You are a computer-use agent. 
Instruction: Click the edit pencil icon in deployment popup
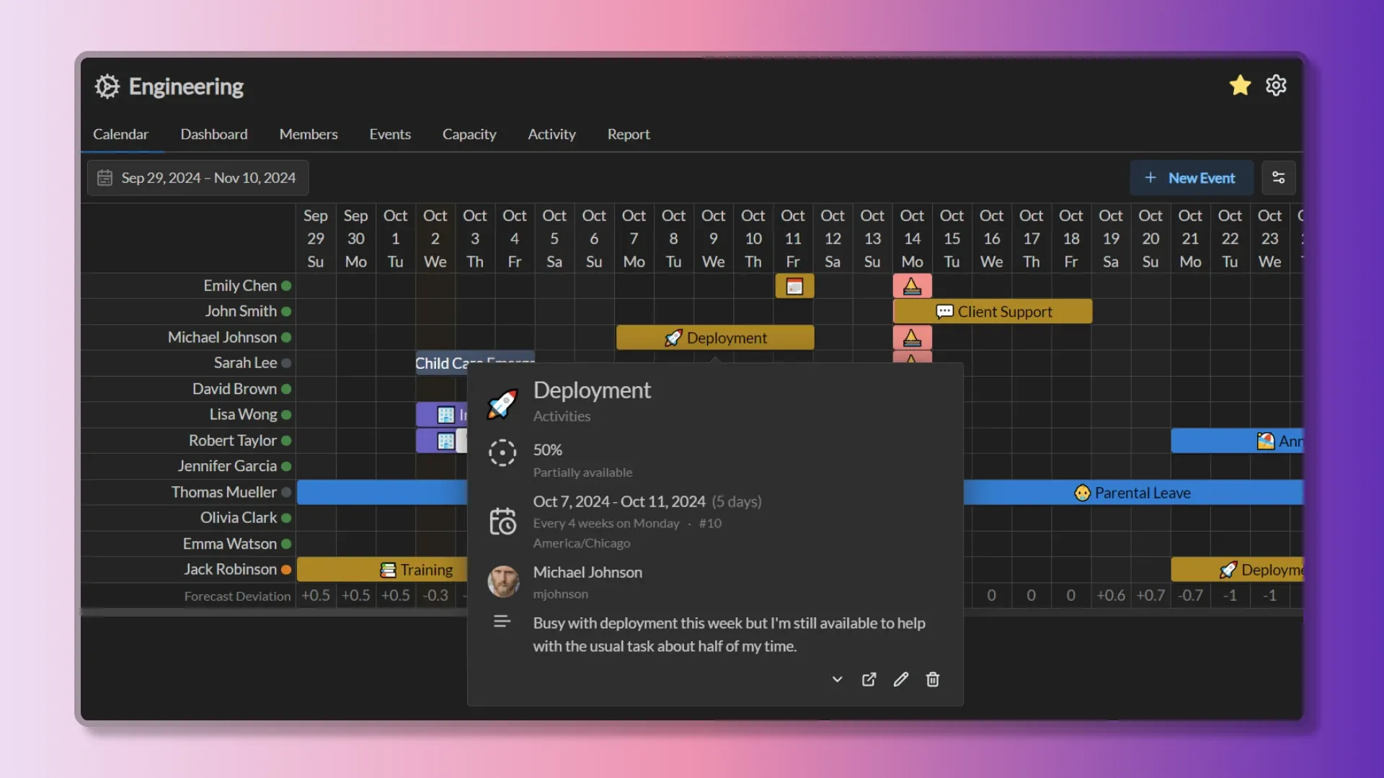900,679
